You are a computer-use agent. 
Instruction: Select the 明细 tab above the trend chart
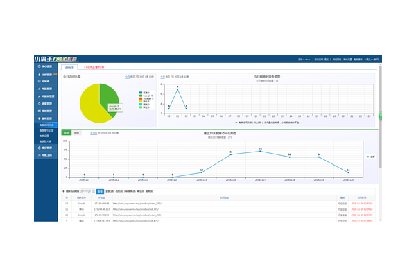pyautogui.click(x=77, y=132)
